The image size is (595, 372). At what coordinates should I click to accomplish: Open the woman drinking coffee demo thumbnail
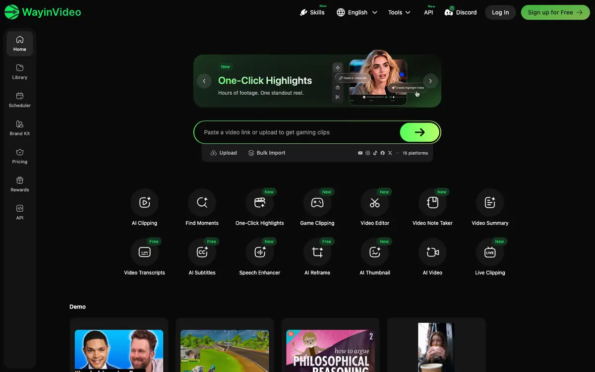(436, 347)
